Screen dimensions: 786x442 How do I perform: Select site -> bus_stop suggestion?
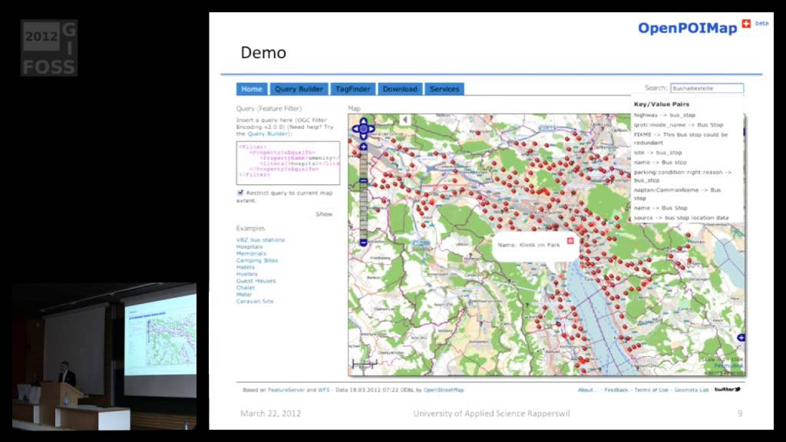pyautogui.click(x=658, y=153)
